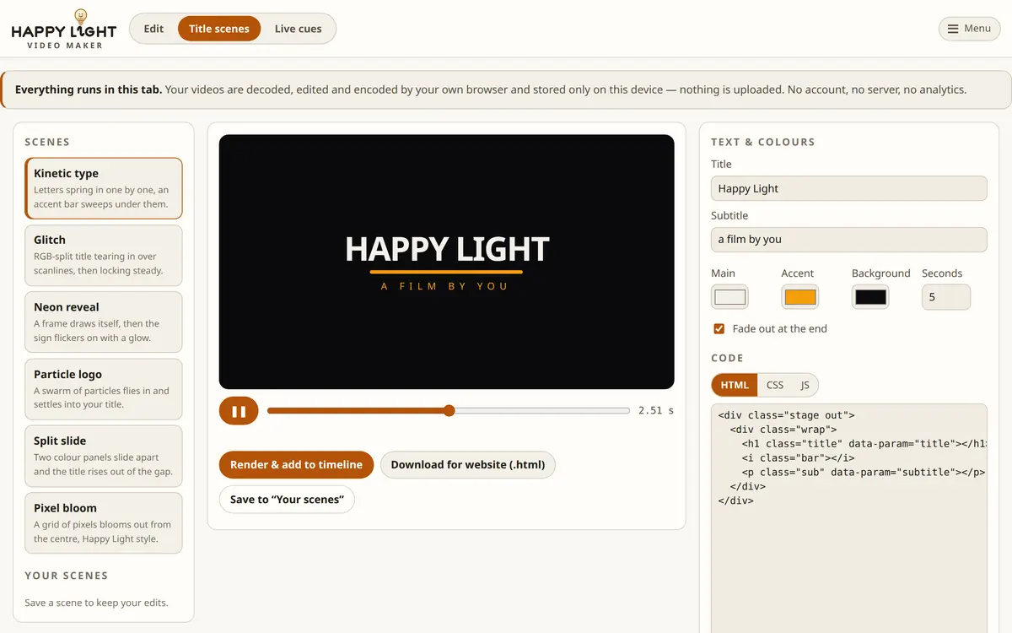The width and height of the screenshot is (1012, 633).
Task: Click "Save a scene to keep your edits." text
Action: (96, 603)
